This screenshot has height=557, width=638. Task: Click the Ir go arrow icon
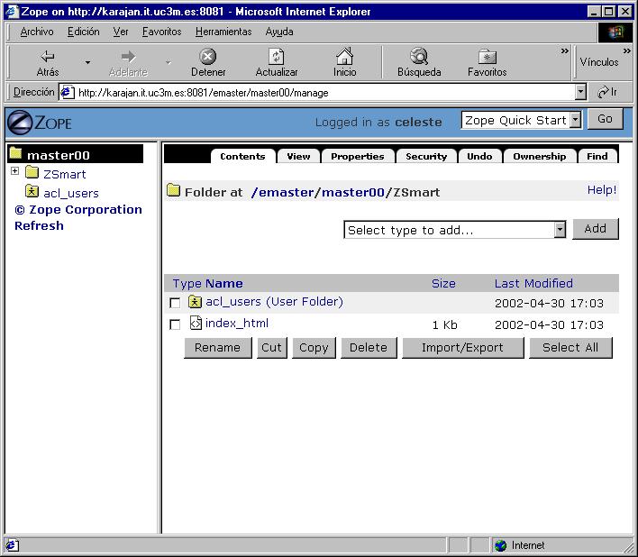(x=603, y=92)
